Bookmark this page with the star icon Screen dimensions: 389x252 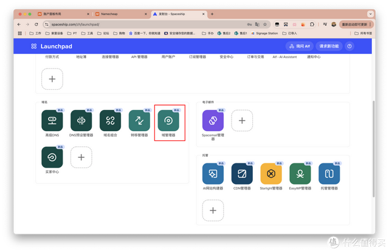click(x=265, y=24)
